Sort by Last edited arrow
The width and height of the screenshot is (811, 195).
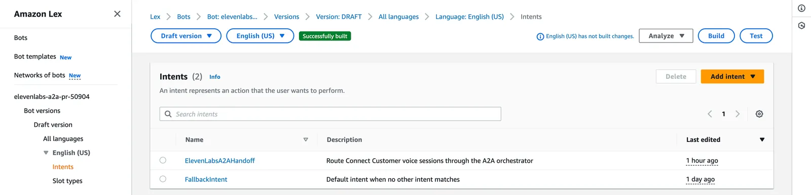762,140
